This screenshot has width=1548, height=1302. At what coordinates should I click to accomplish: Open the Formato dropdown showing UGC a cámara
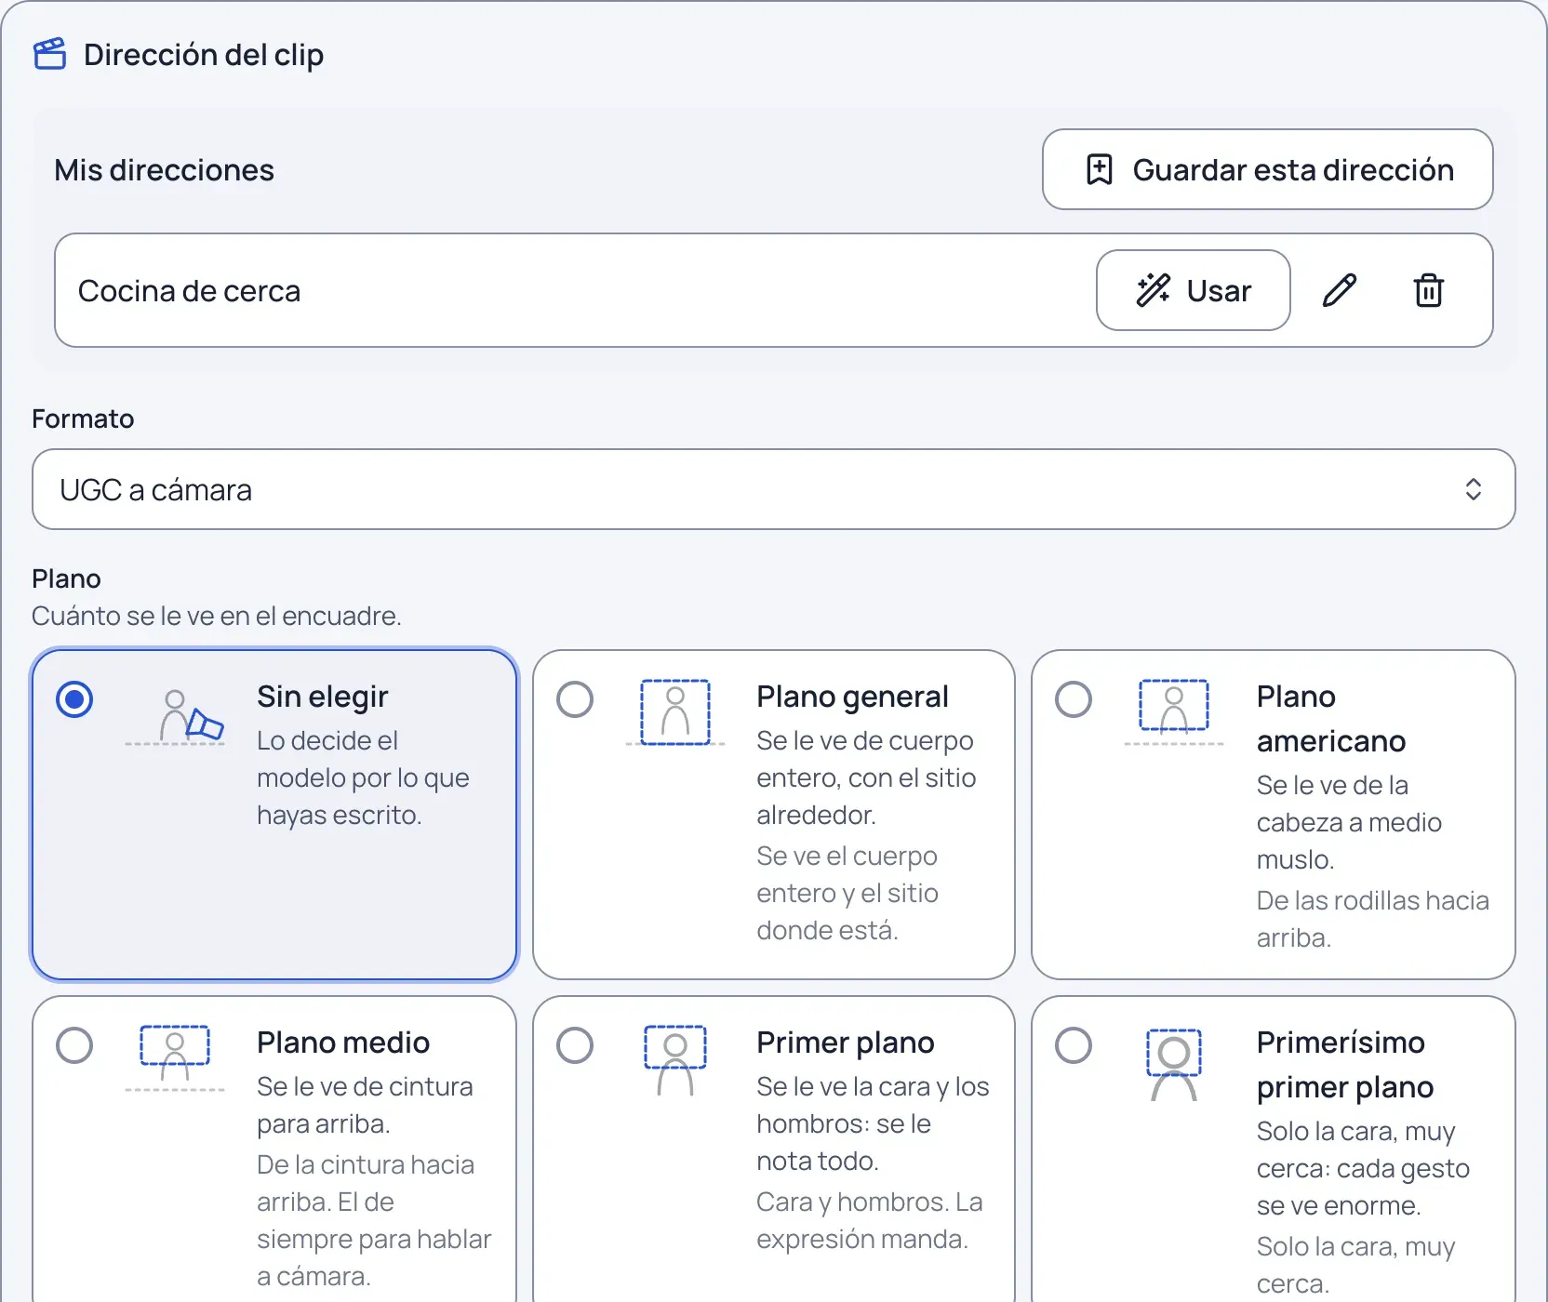[x=774, y=489]
